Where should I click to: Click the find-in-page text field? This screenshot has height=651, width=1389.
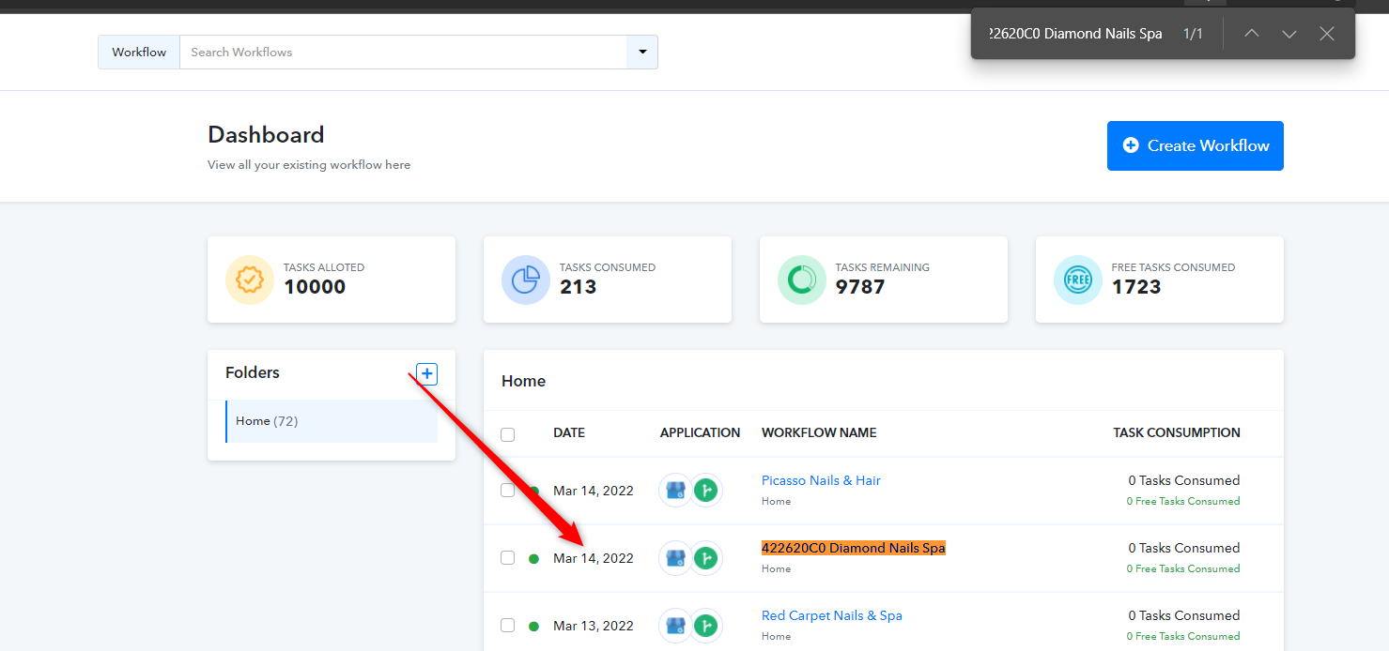click(x=1075, y=34)
